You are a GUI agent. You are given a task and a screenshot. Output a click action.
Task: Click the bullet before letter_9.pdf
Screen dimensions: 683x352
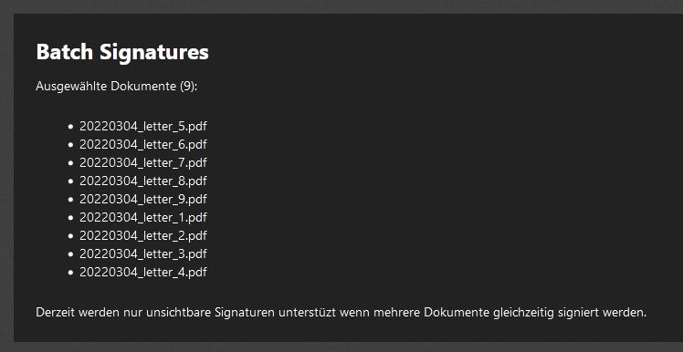(70, 200)
